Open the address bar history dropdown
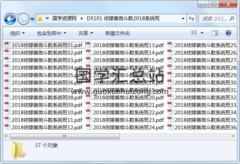240x164 pixels. point(183,19)
